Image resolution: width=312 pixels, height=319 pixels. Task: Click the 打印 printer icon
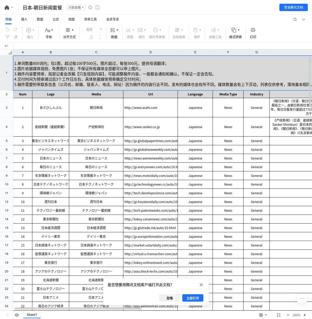[x=253, y=30]
